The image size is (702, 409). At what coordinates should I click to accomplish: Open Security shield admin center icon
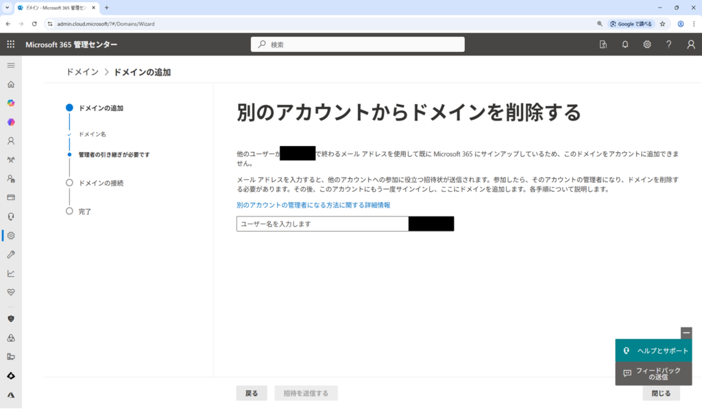pyautogui.click(x=10, y=319)
